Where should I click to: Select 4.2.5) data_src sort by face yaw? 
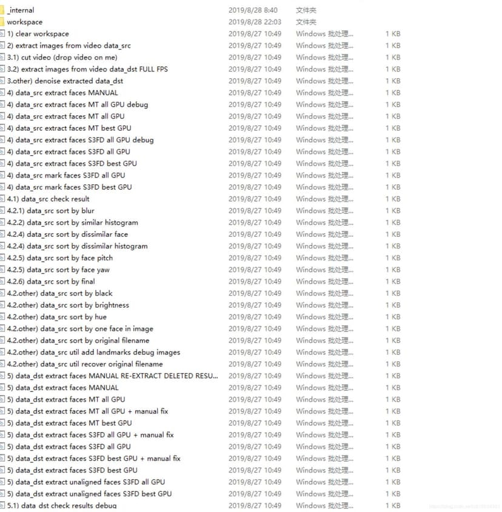[58, 270]
